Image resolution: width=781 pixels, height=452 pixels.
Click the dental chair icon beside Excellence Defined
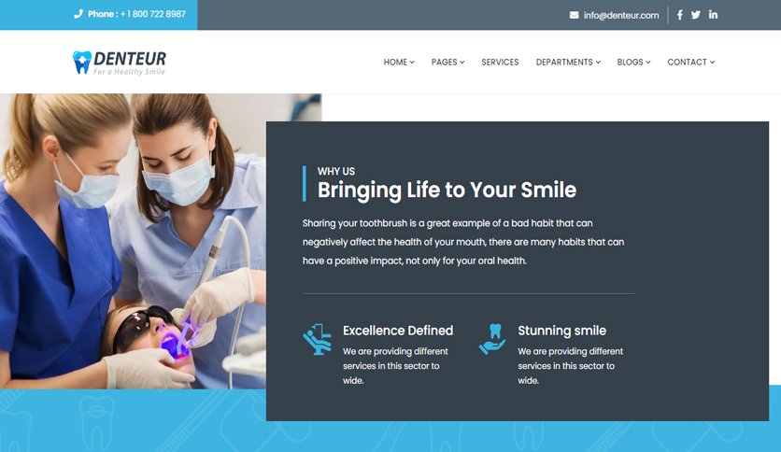(x=318, y=339)
